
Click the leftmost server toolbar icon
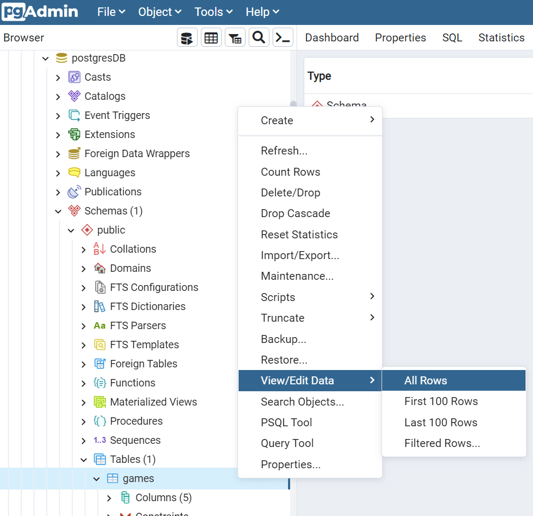187,37
